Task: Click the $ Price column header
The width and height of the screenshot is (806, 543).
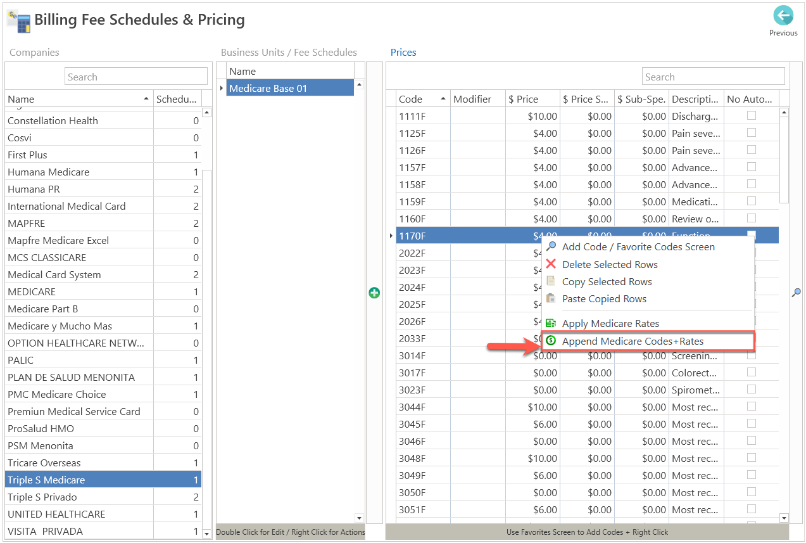Action: pyautogui.click(x=532, y=99)
